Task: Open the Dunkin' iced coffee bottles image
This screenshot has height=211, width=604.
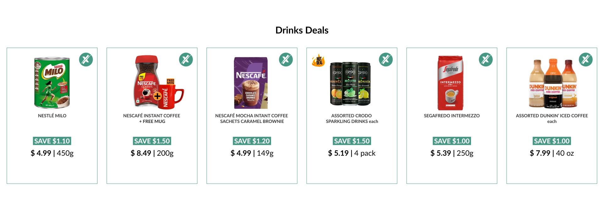Action: [x=553, y=83]
